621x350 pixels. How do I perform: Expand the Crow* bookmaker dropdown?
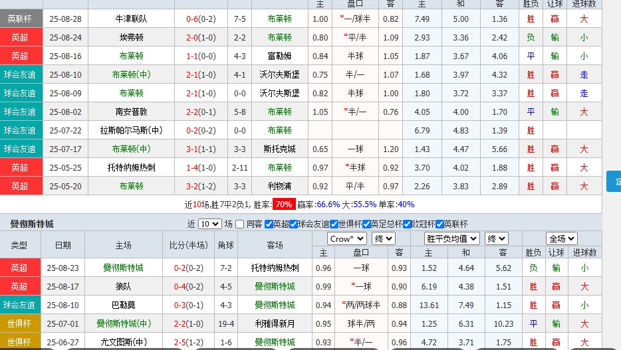tap(346, 238)
